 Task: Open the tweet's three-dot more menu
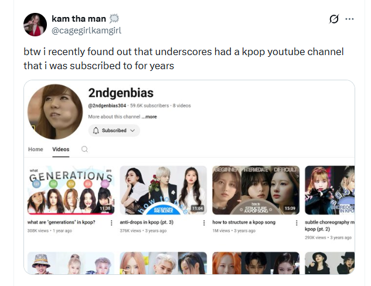coord(349,19)
